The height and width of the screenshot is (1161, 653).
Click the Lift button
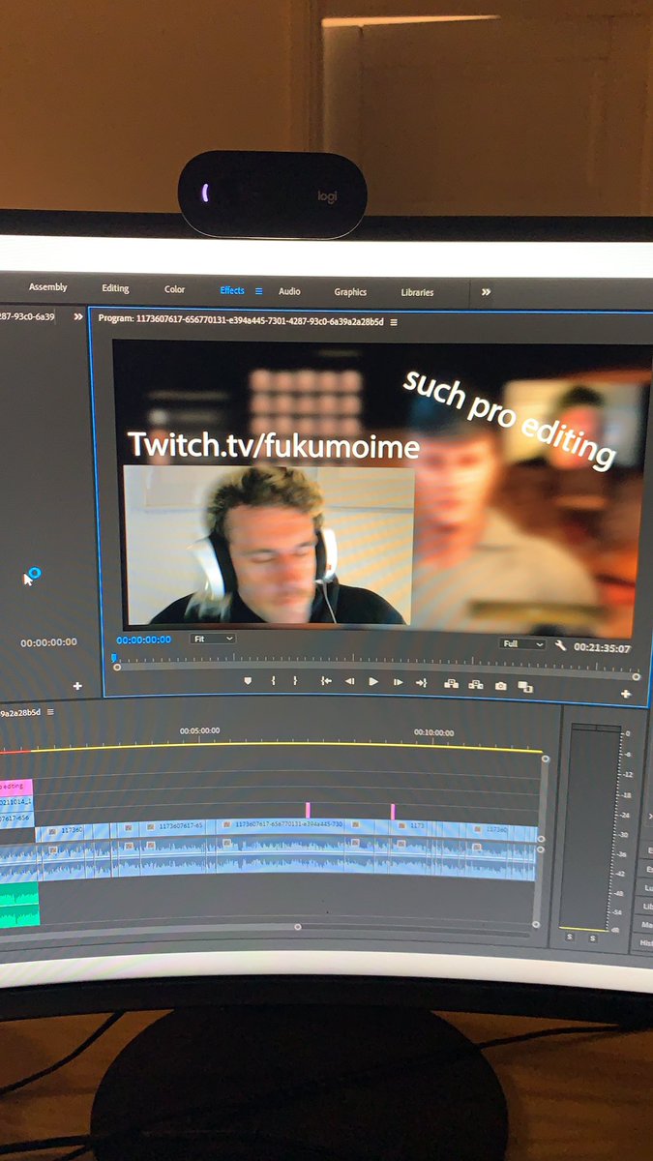point(451,684)
